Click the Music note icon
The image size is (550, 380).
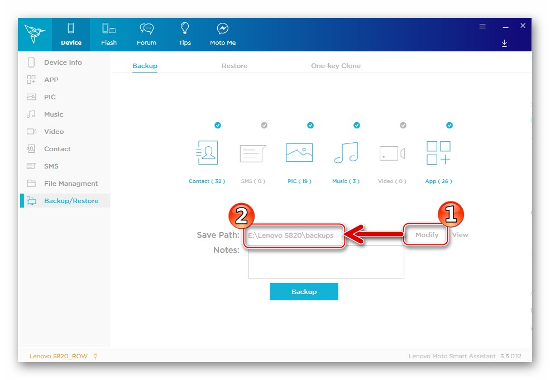[x=346, y=152]
